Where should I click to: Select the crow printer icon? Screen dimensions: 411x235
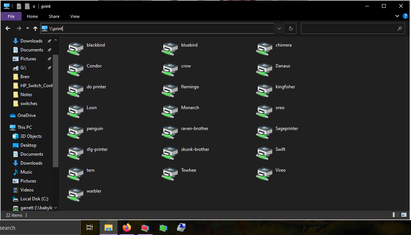170,70
